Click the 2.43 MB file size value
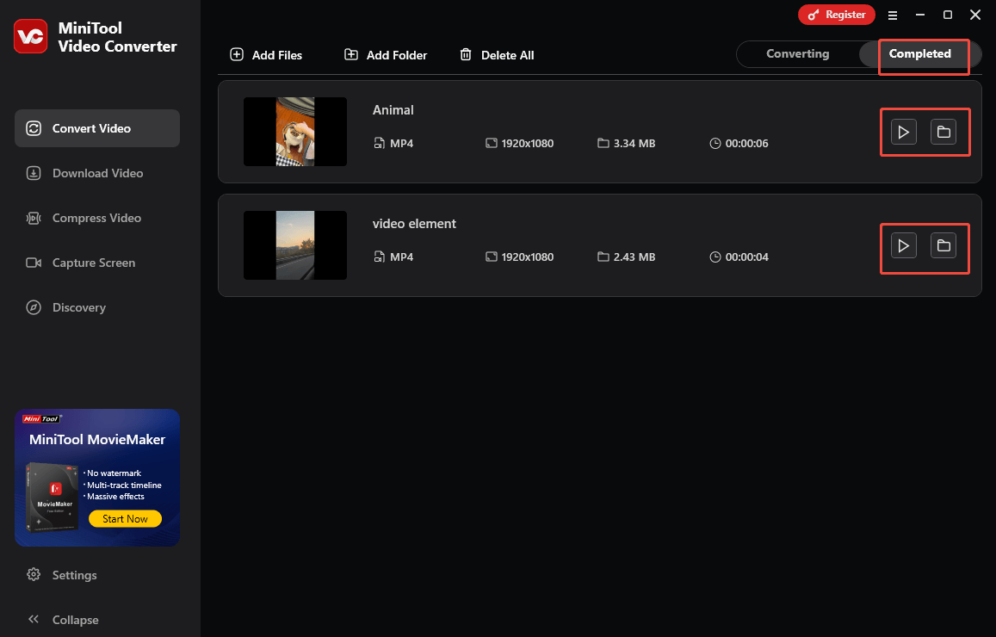This screenshot has width=996, height=637. [634, 257]
